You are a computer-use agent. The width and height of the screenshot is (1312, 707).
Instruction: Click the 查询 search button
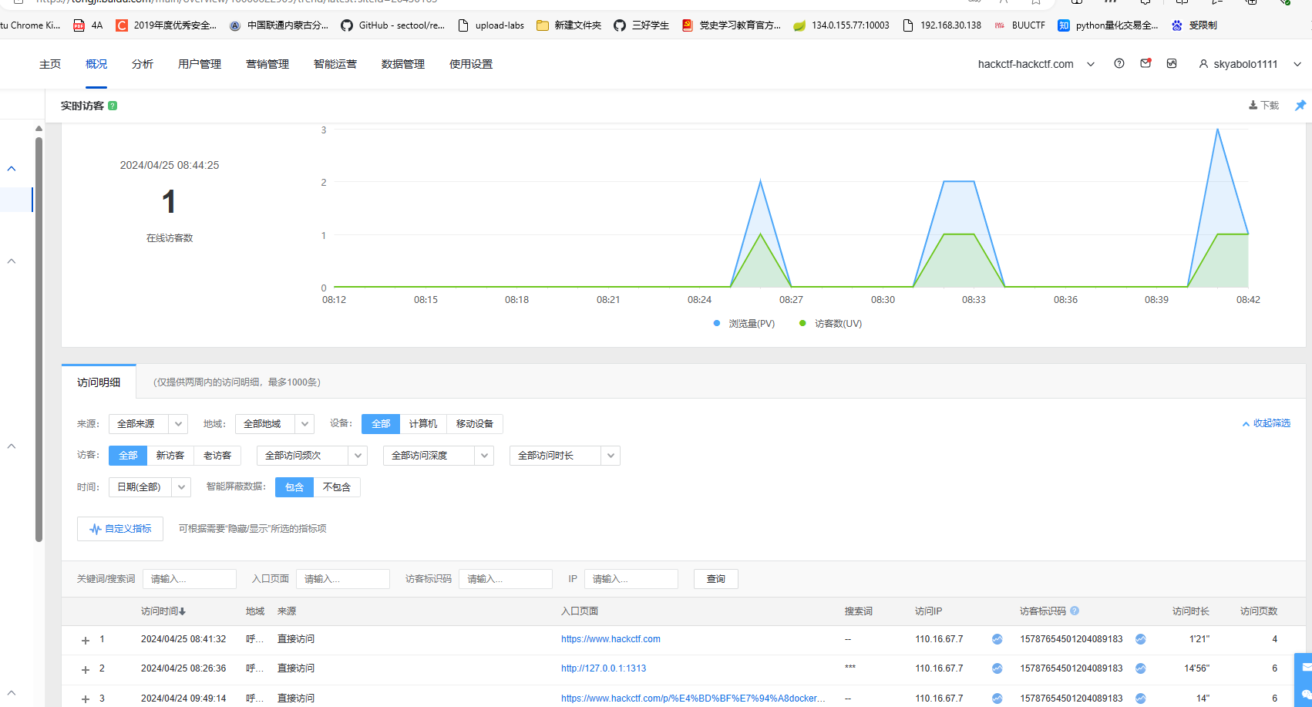(x=716, y=579)
